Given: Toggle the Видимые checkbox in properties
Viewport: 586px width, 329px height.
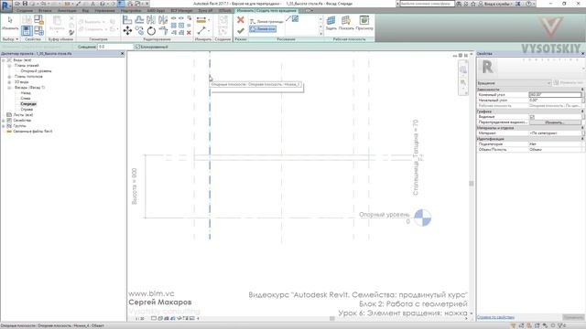Looking at the screenshot, I should (532, 117).
